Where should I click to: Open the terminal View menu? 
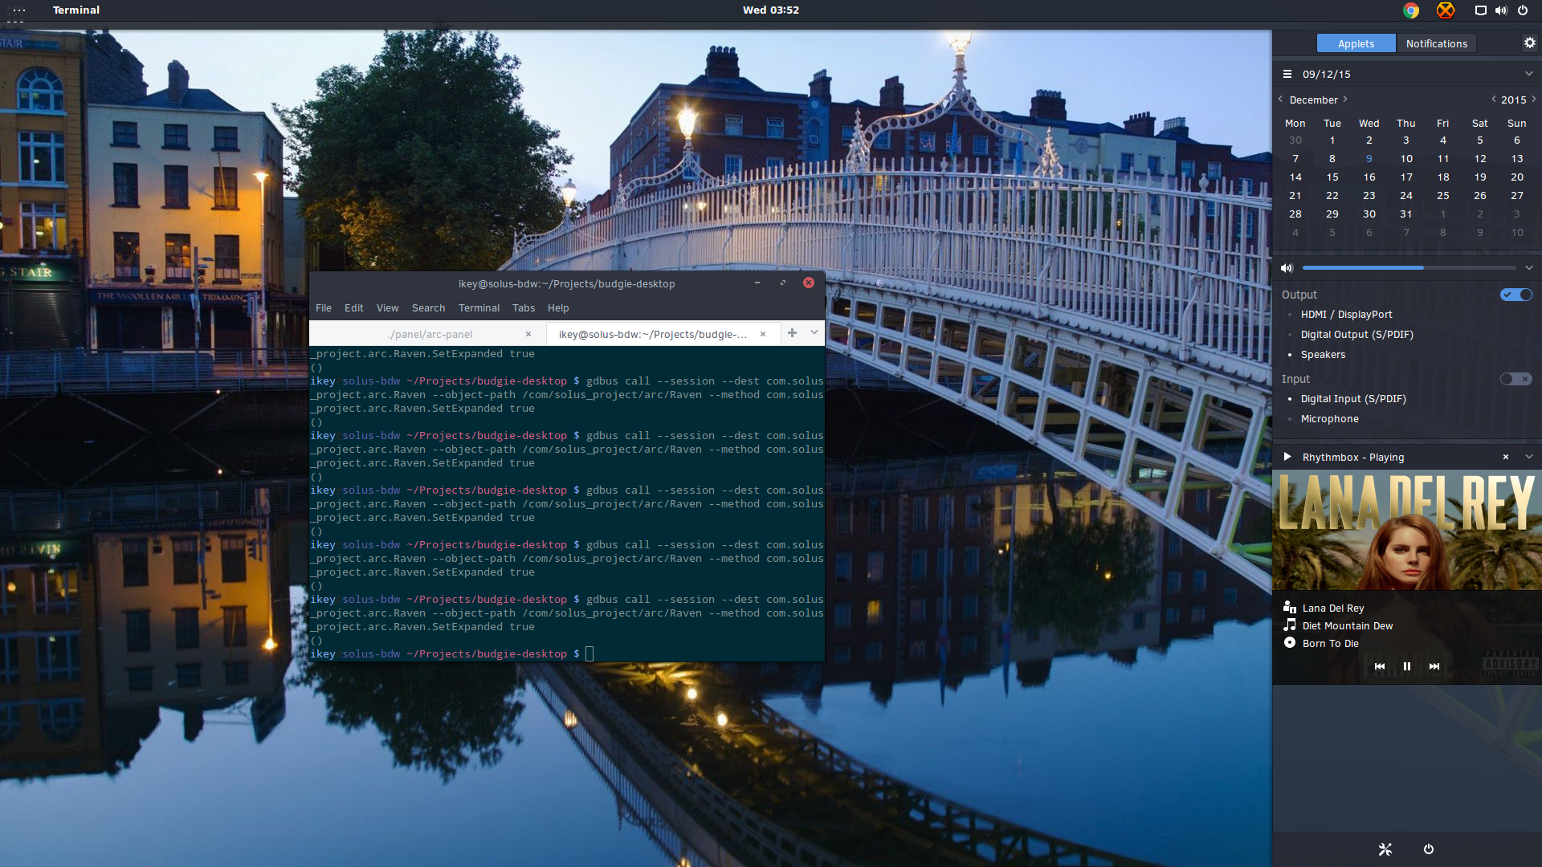point(388,308)
